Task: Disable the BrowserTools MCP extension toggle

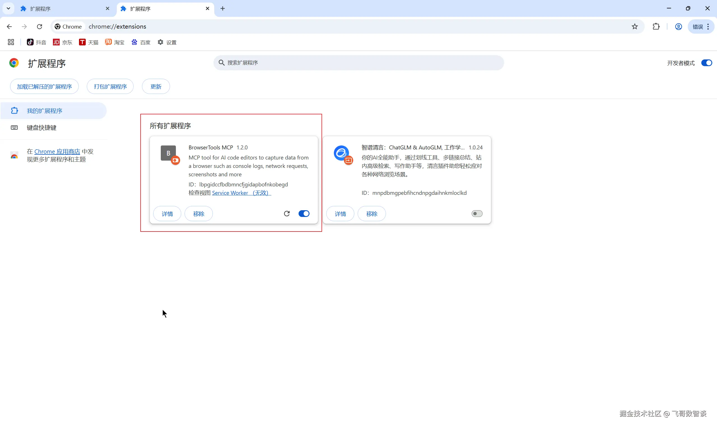Action: 304,213
